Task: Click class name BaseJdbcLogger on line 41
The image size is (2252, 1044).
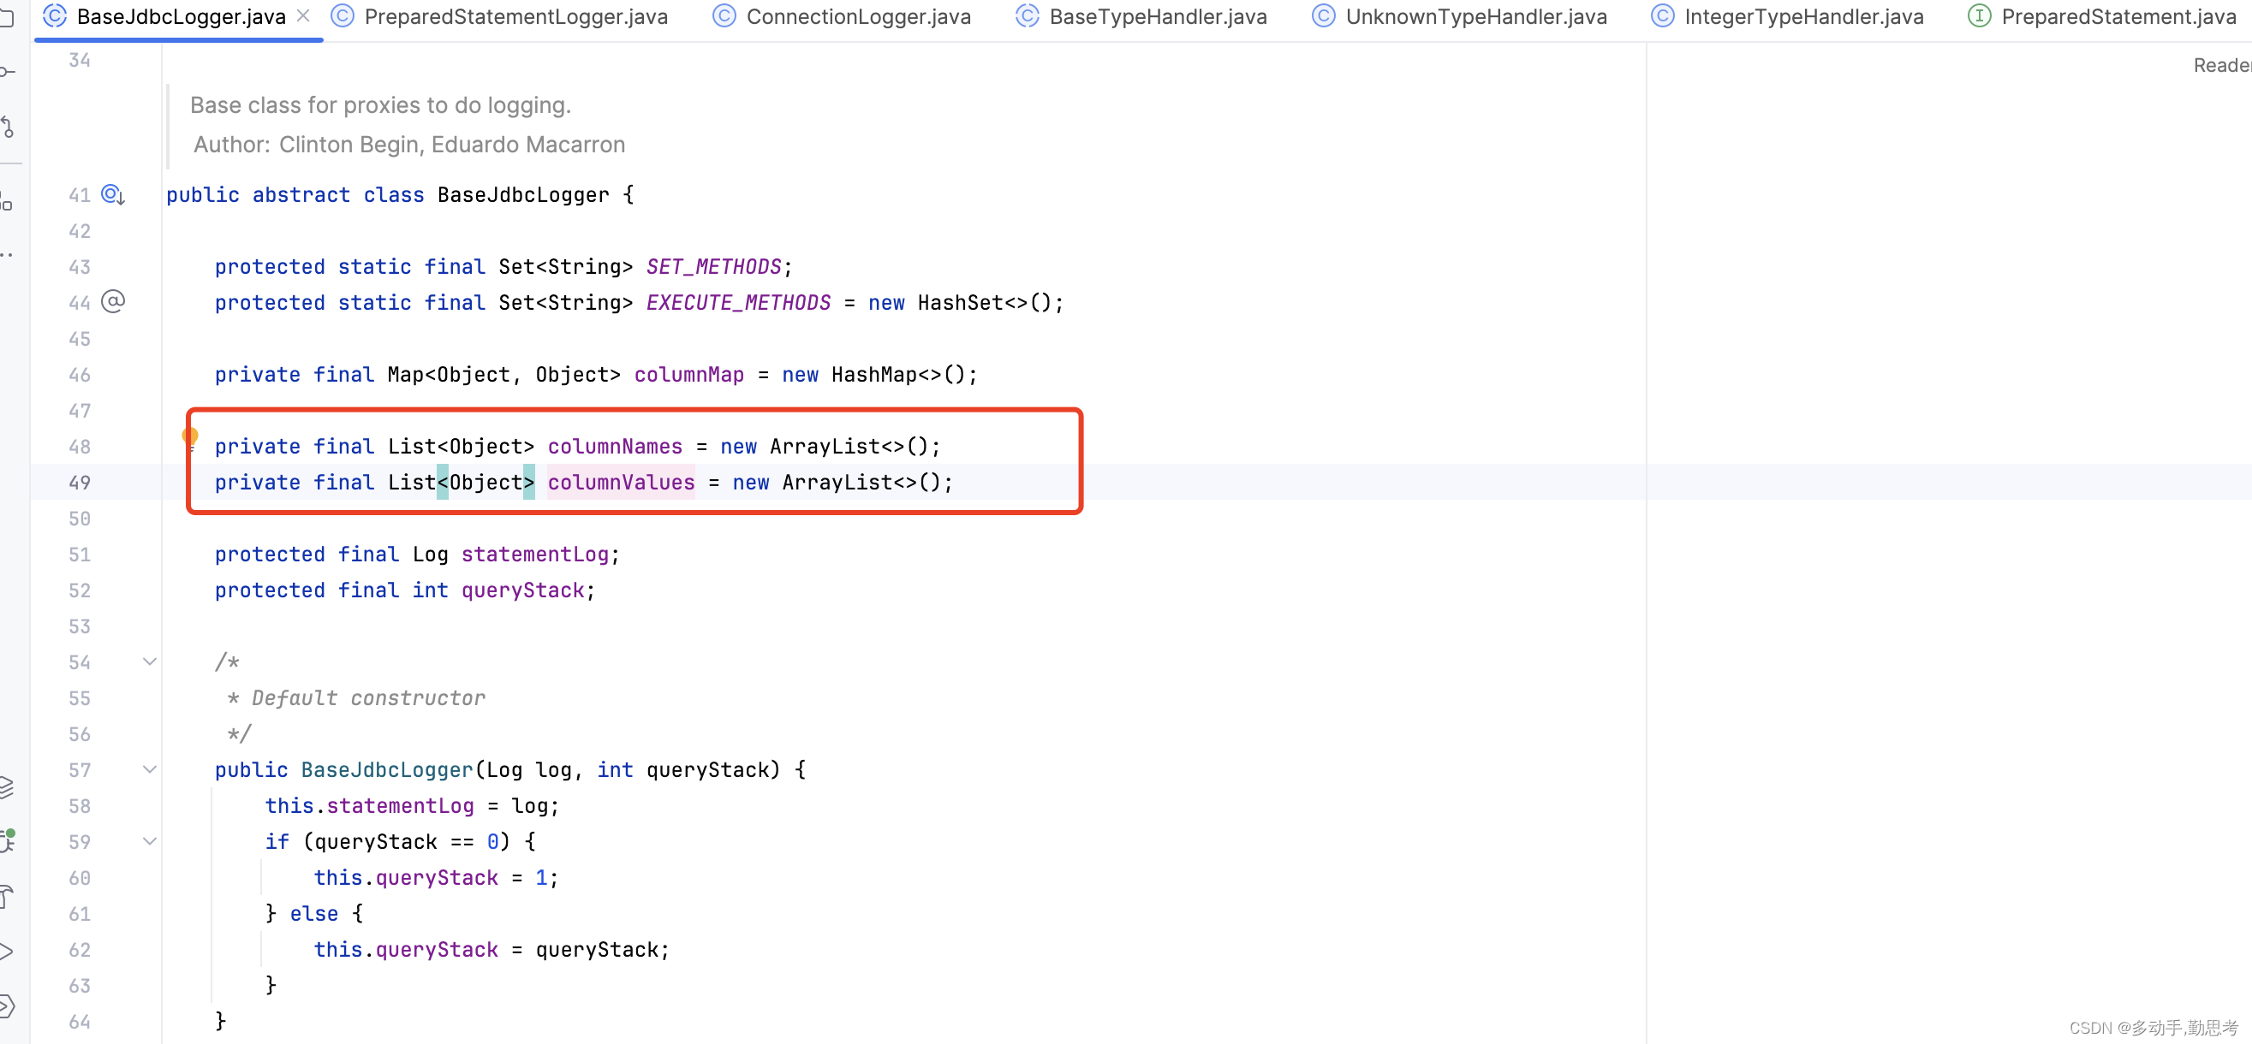Action: tap(523, 195)
